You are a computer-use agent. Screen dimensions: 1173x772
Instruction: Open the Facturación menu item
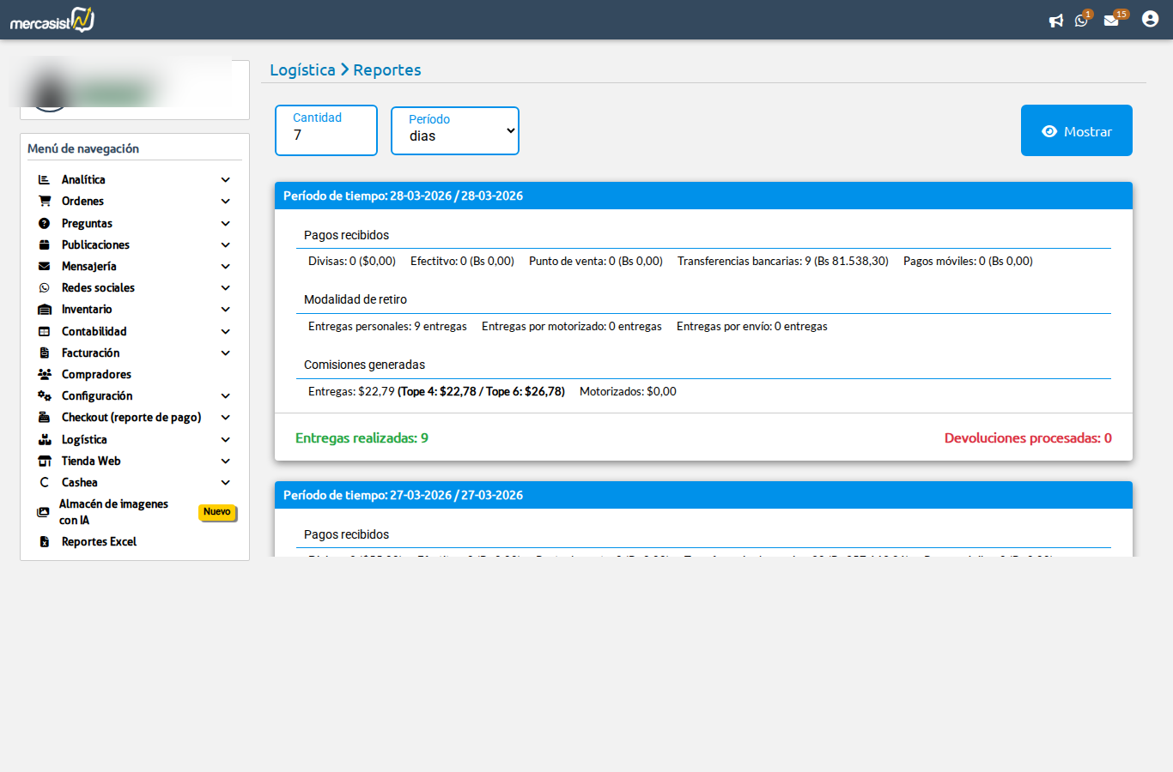(x=90, y=353)
